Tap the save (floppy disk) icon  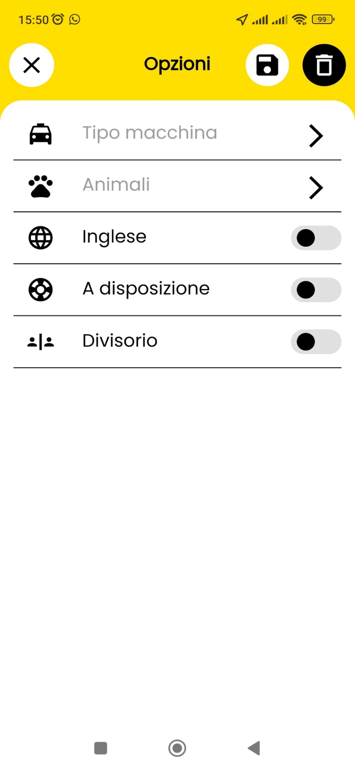point(267,65)
